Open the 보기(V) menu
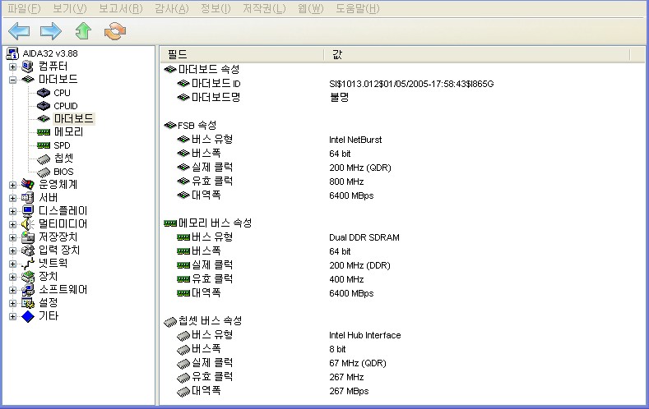 tap(70, 8)
